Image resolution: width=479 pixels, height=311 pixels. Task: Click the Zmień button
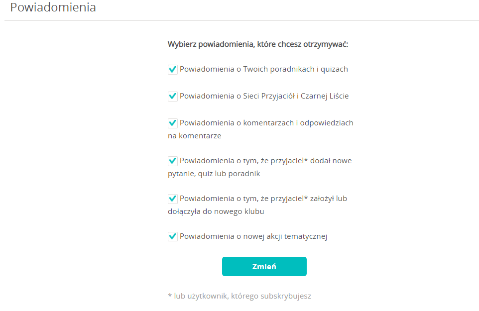[x=264, y=266]
